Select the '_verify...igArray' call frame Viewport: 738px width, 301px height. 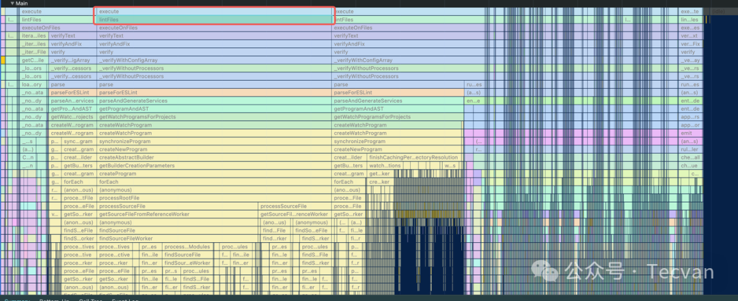pyautogui.click(x=73, y=60)
